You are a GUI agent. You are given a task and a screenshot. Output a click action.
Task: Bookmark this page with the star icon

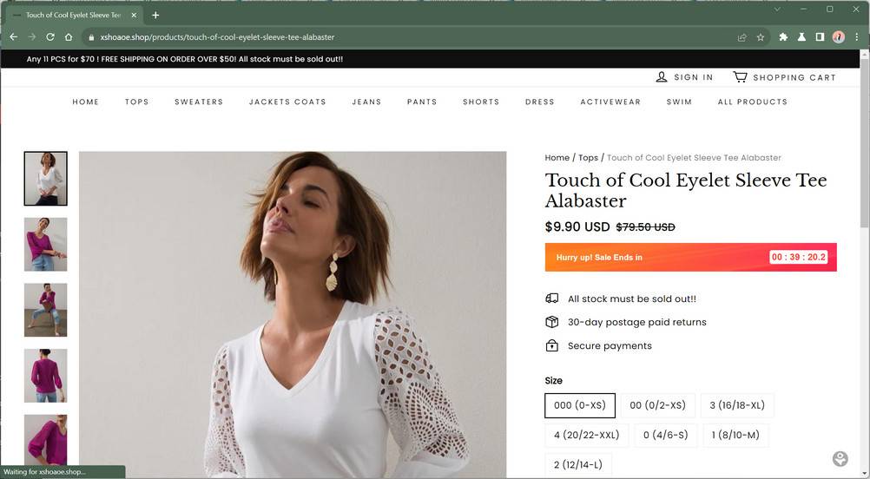[x=761, y=37]
